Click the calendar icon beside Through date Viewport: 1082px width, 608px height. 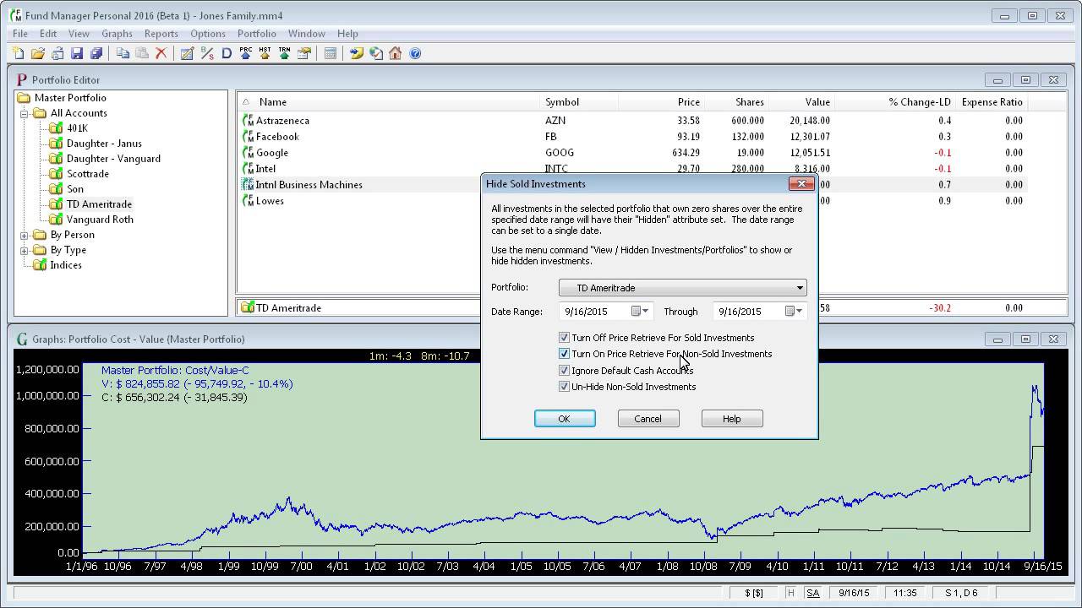pos(790,312)
